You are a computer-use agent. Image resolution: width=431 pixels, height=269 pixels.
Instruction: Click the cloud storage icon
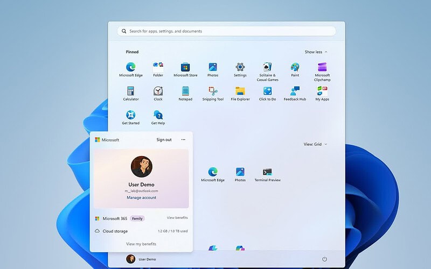click(x=97, y=231)
